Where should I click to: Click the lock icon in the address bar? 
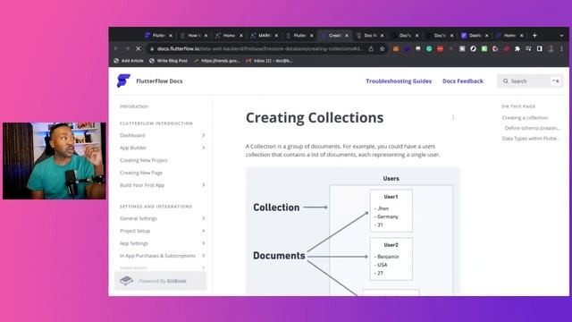click(152, 48)
